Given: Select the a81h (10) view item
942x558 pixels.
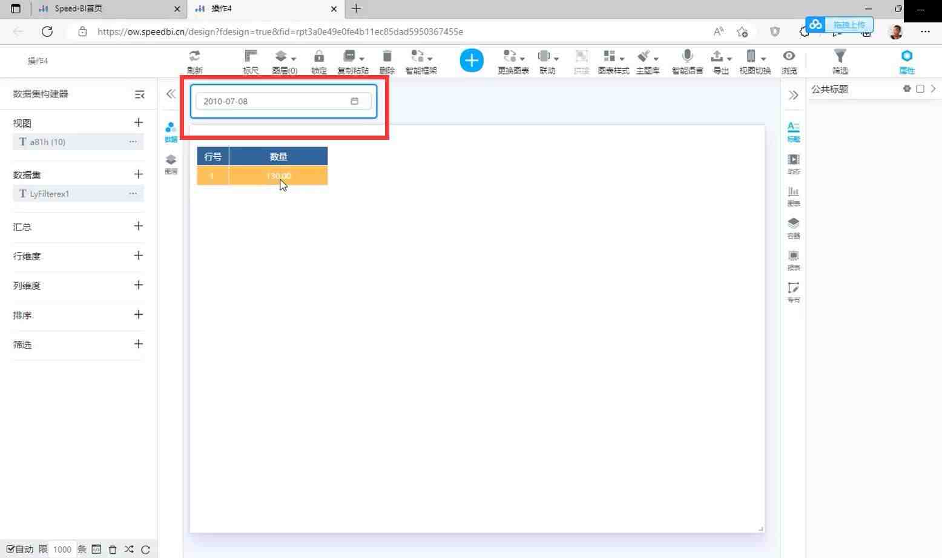Looking at the screenshot, I should [78, 142].
